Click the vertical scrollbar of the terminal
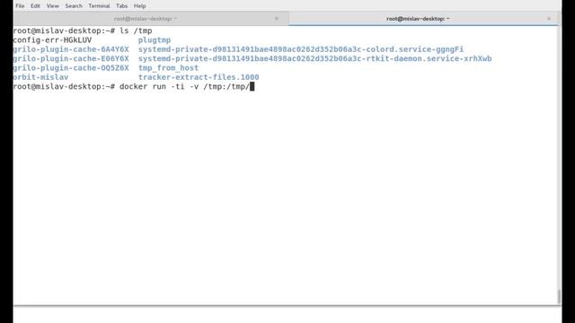Image resolution: width=575 pixels, height=323 pixels. click(559, 297)
